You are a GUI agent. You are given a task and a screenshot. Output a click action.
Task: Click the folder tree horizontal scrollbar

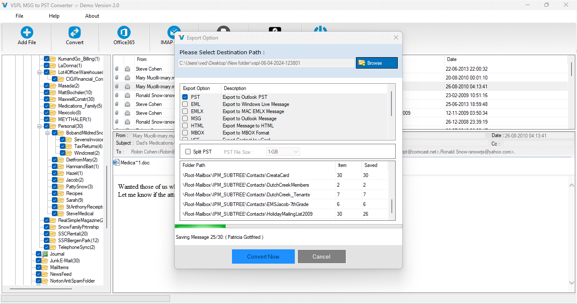point(41,289)
